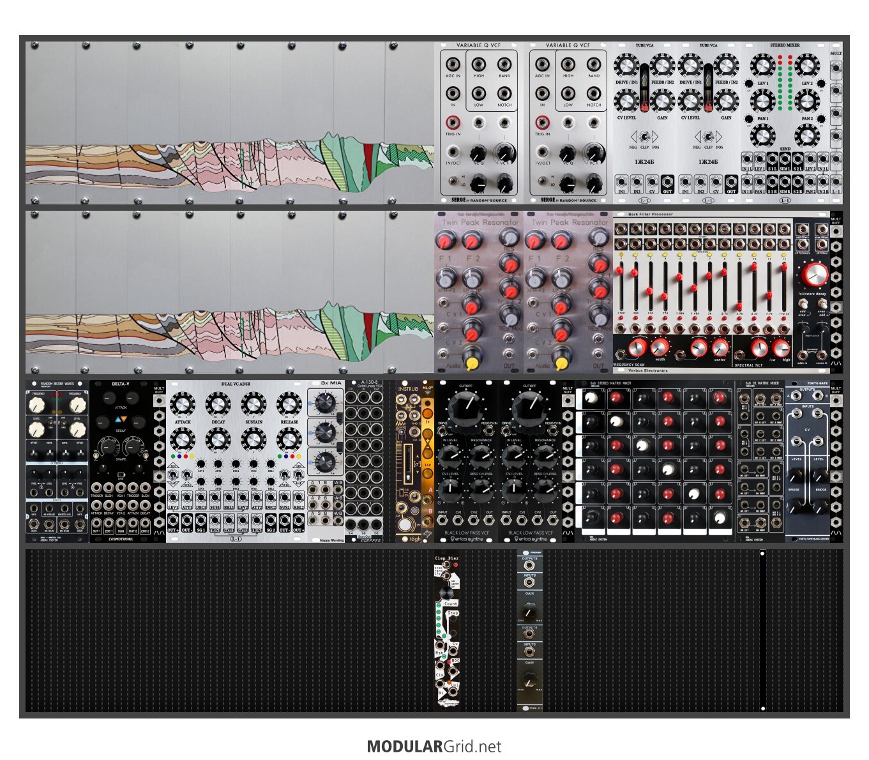Screen dimensions: 869x760
Task: Click SUM output jack on Delta-V
Action: tap(121, 523)
